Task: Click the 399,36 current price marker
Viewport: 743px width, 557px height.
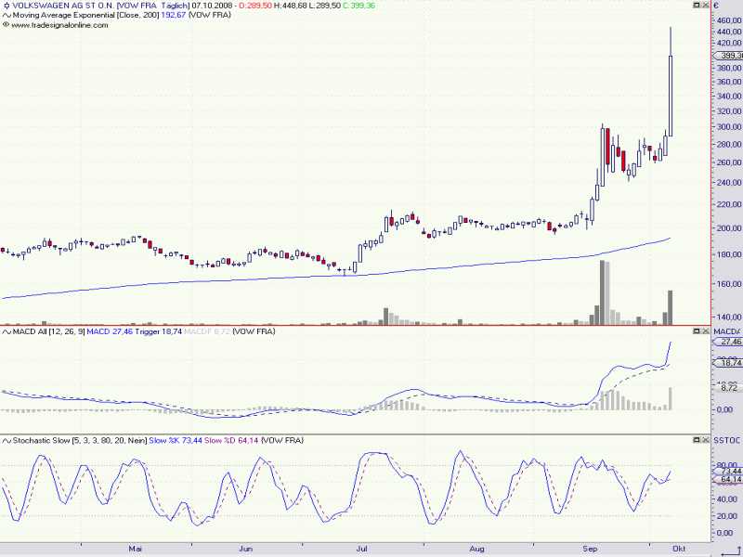Action: click(728, 56)
